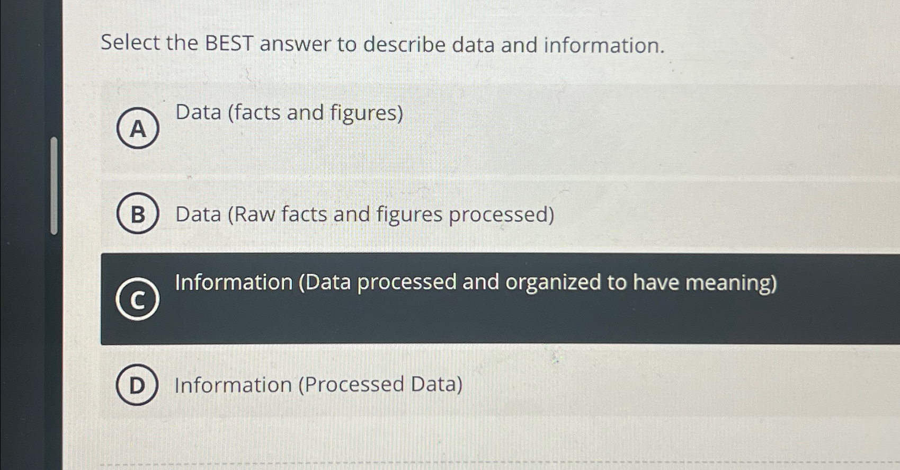This screenshot has height=470, width=900.
Task: Choose the 'Data (Raw facts and figures processed)' answer
Action: [x=364, y=215]
